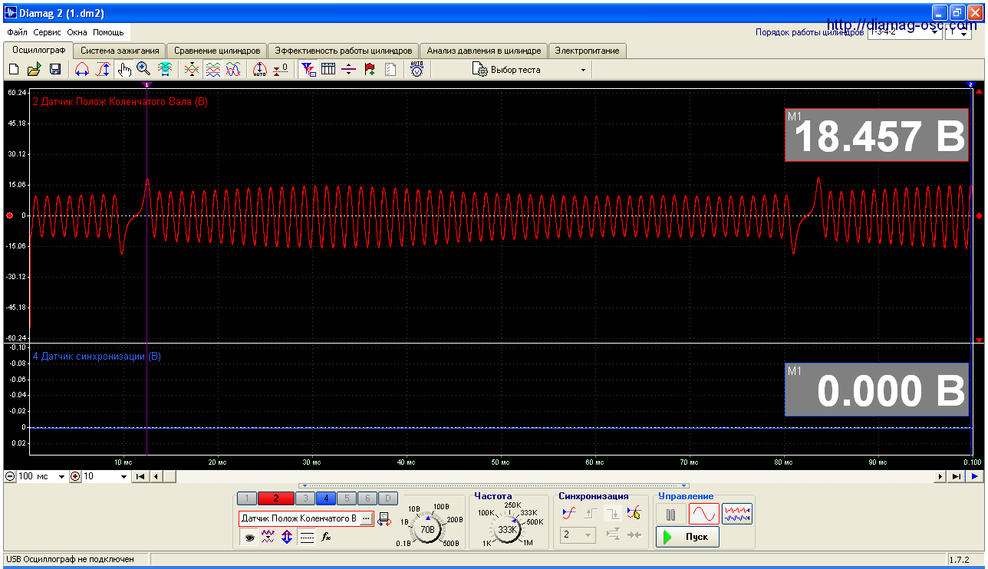Click the fit-waveform-to-view toolbar icon
This screenshot has height=569, width=988.
click(164, 70)
